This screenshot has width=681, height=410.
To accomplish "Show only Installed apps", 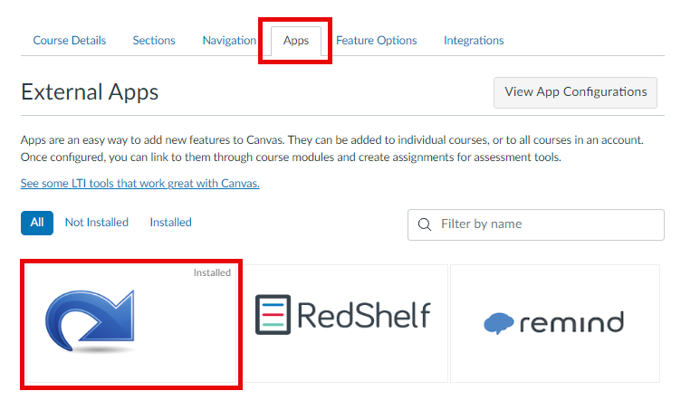I will (x=170, y=223).
